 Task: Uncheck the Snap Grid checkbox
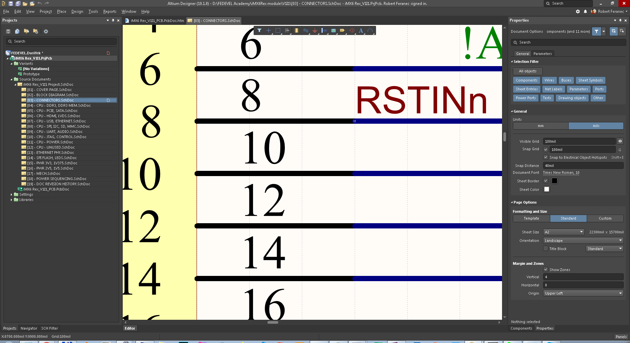pos(546,150)
